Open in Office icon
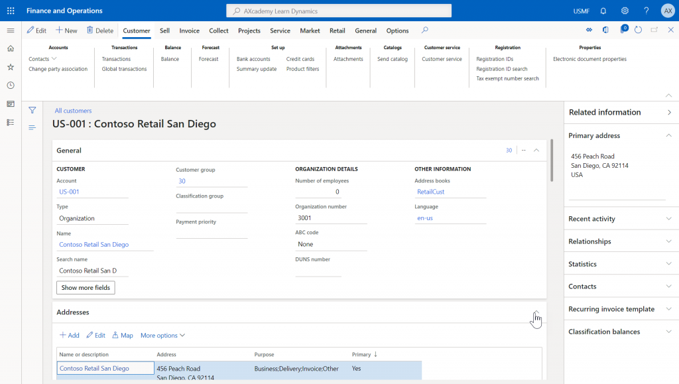This screenshot has width=679, height=384. 605,30
